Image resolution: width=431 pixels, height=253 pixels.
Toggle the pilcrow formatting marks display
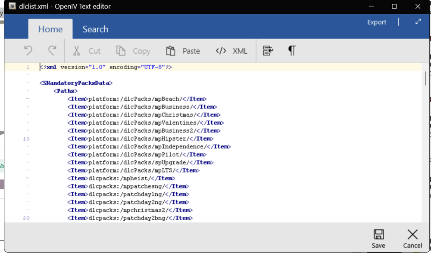coord(292,50)
